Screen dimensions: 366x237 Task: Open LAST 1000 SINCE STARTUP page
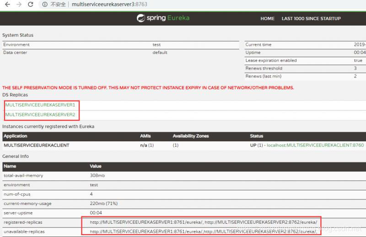(x=311, y=18)
